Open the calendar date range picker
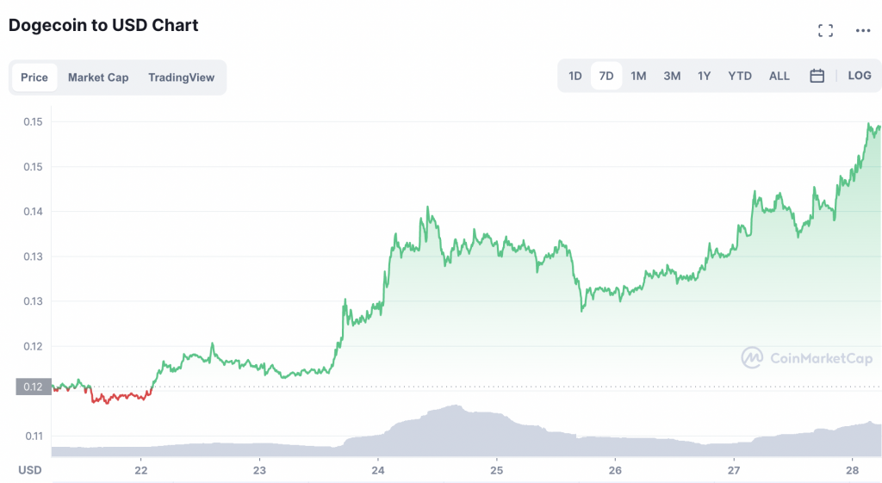 (x=817, y=76)
